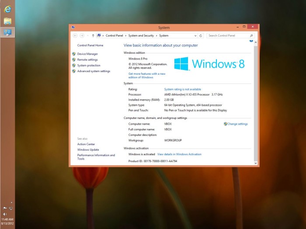Viewport: 306px width, 229px height.
Task: Click VBOX beside Full computer name
Action: (168, 129)
